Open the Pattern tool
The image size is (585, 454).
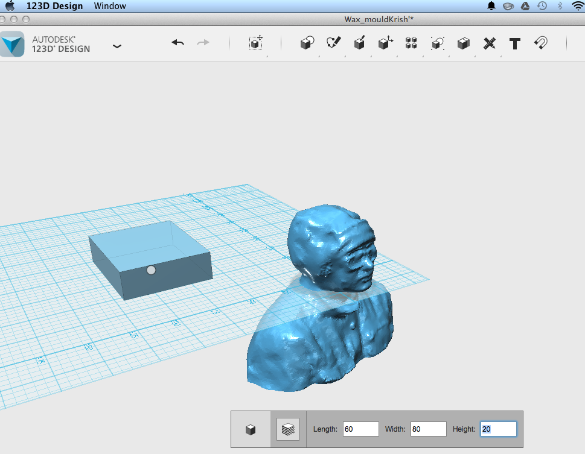[x=411, y=43]
